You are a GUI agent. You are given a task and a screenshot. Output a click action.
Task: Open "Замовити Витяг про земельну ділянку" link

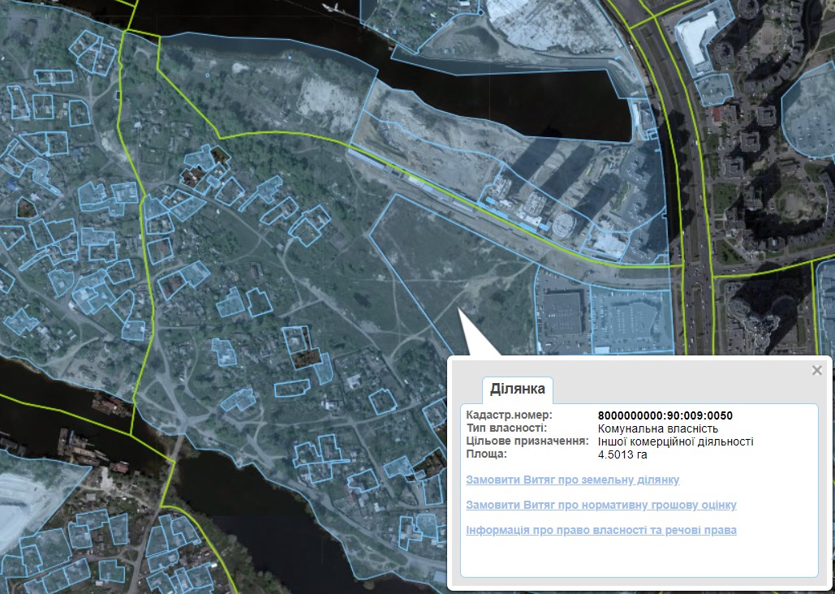573,480
